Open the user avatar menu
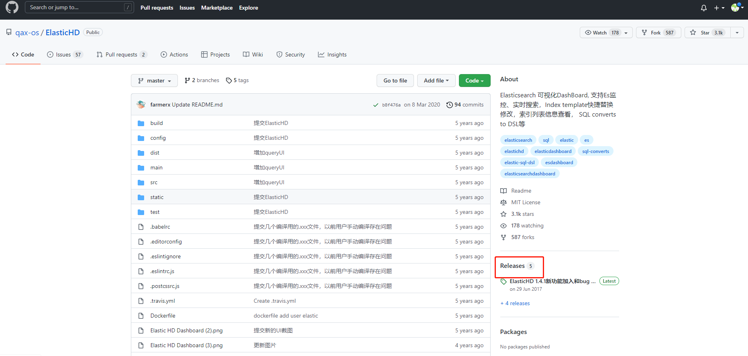Screen dimensions: 748x356 [x=738, y=8]
